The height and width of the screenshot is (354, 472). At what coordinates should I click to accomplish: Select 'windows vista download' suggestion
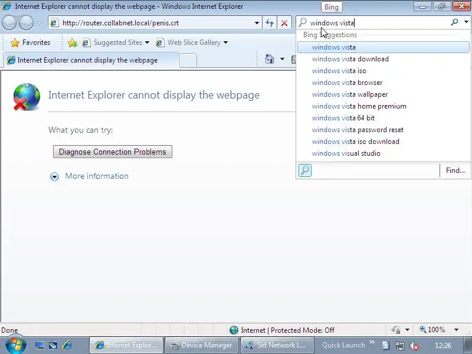coord(383,59)
